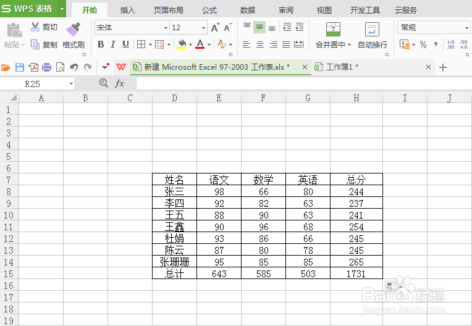
Task: Decrease indent icon
Action: coord(287,27)
